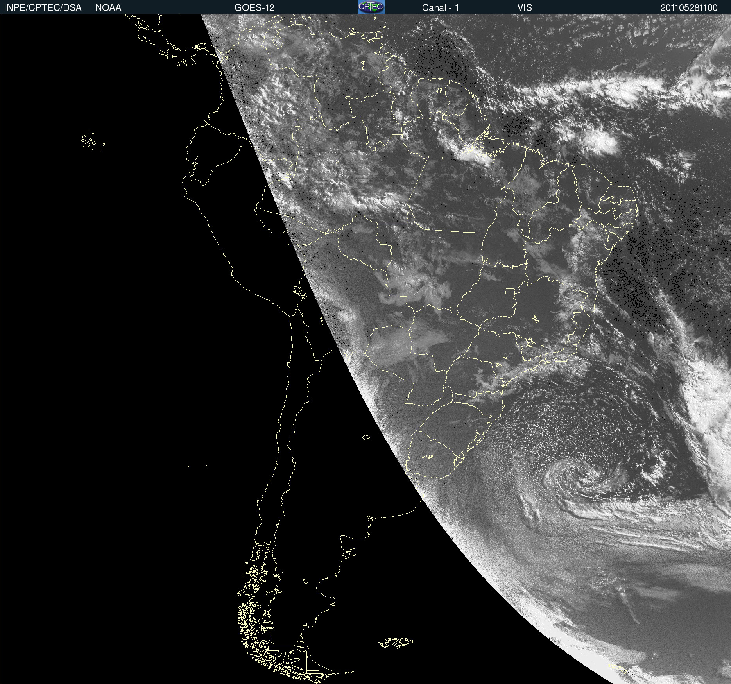The width and height of the screenshot is (731, 684).
Task: Click the INPE/CPTEC/DSA header text
Action: [x=43, y=8]
